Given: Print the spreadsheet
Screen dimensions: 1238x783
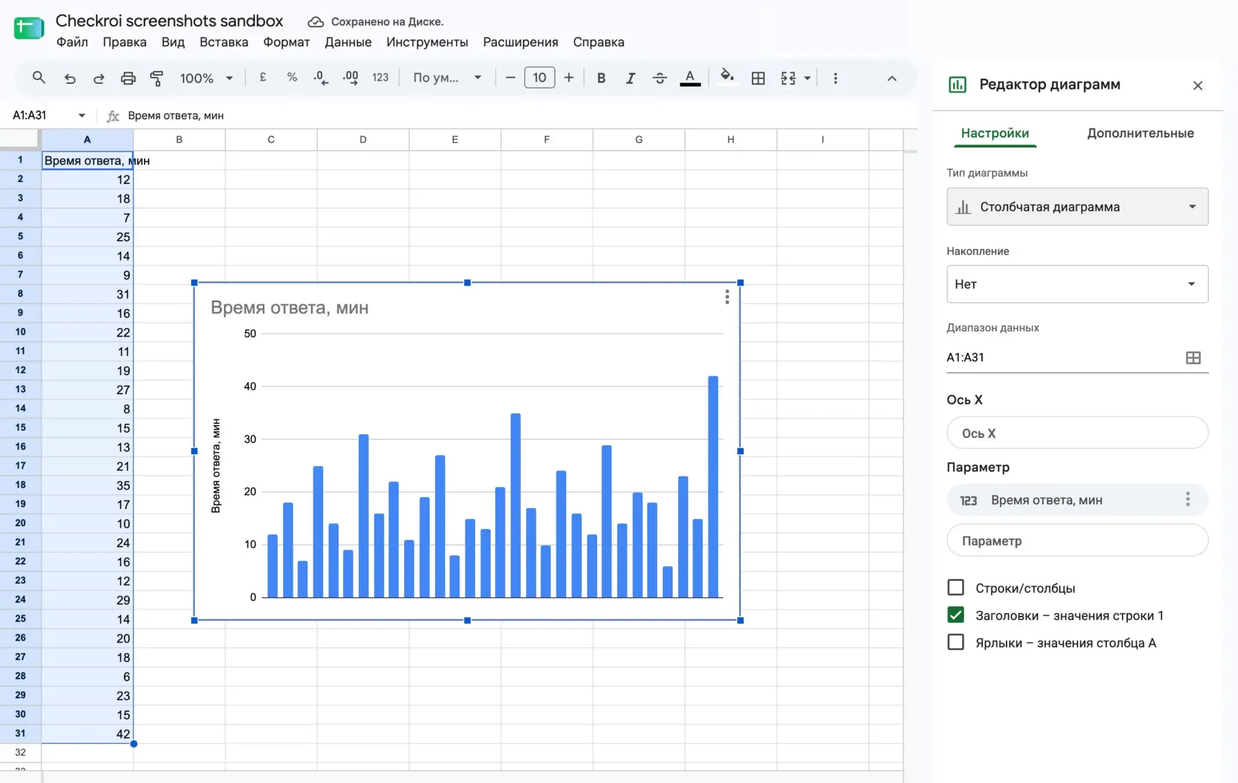Looking at the screenshot, I should point(128,78).
